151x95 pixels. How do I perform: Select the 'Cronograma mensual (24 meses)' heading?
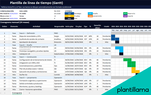click(15, 22)
